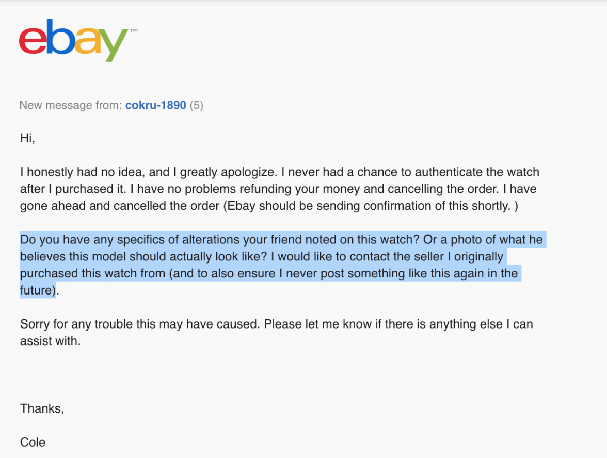The image size is (607, 458).
Task: Click the highlighted paragraph about watch alterations
Action: 283,265
